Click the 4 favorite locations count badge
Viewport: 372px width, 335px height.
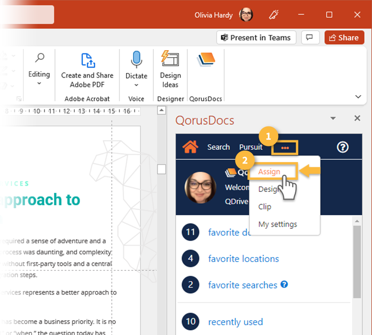coord(191,258)
